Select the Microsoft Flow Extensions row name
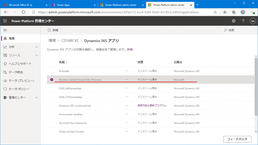Screen dimensions: 258x145 [x=73, y=123]
